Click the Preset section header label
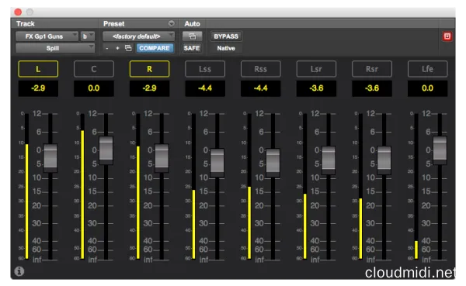Screen dimensions: 466x286 click(114, 24)
